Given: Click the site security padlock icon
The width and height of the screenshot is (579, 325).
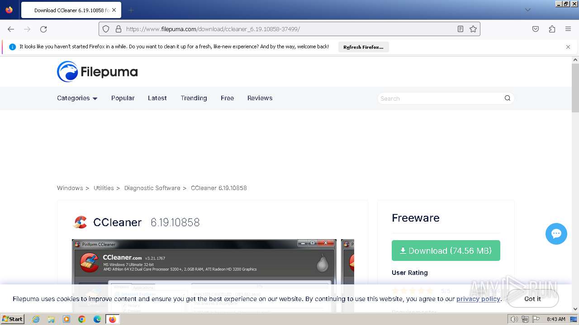Looking at the screenshot, I should (x=119, y=29).
